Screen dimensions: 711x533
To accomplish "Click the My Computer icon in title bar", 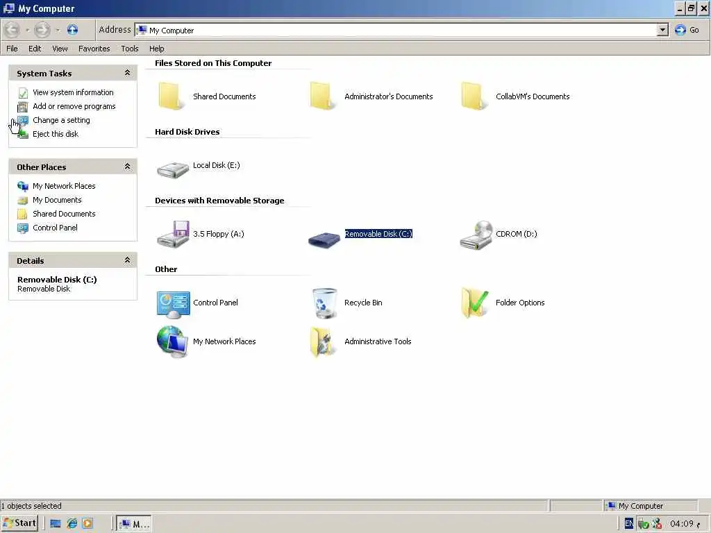I will point(8,8).
